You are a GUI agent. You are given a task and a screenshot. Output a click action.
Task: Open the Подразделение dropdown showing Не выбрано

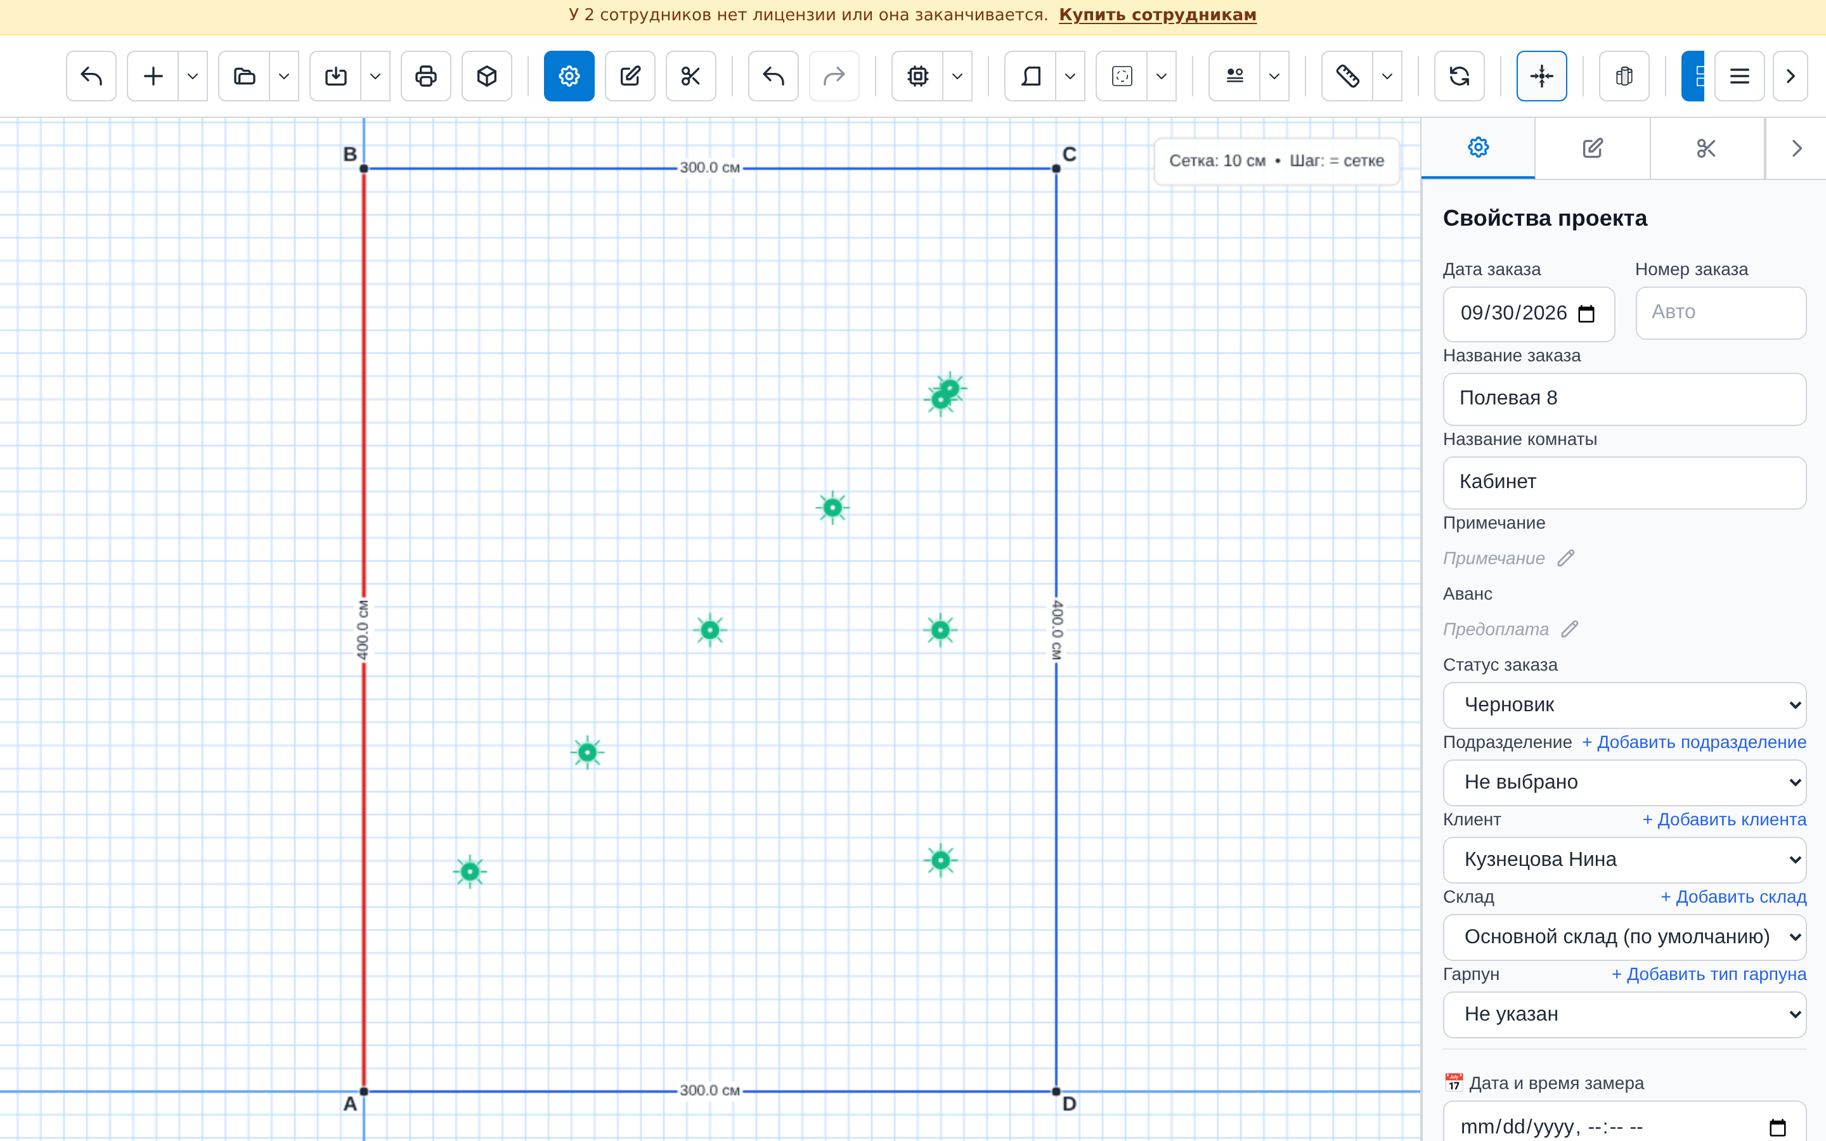pyautogui.click(x=1624, y=782)
